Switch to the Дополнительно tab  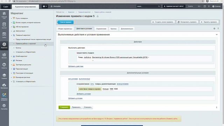point(127,29)
